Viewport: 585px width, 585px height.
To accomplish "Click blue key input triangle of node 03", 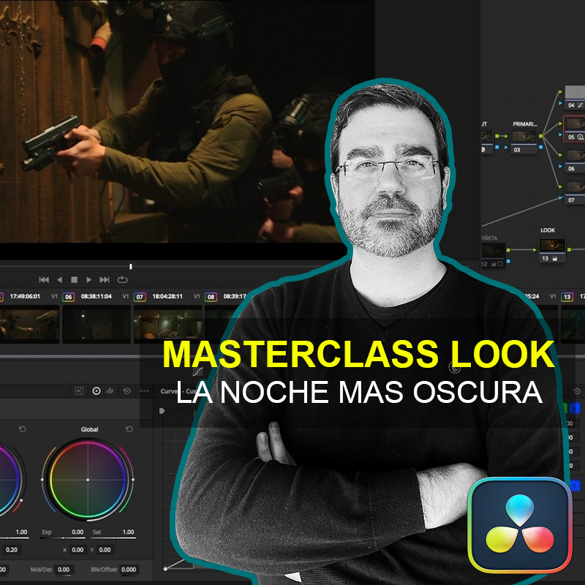I will point(506,147).
